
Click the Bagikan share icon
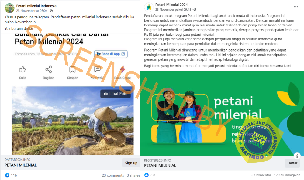point(48,69)
